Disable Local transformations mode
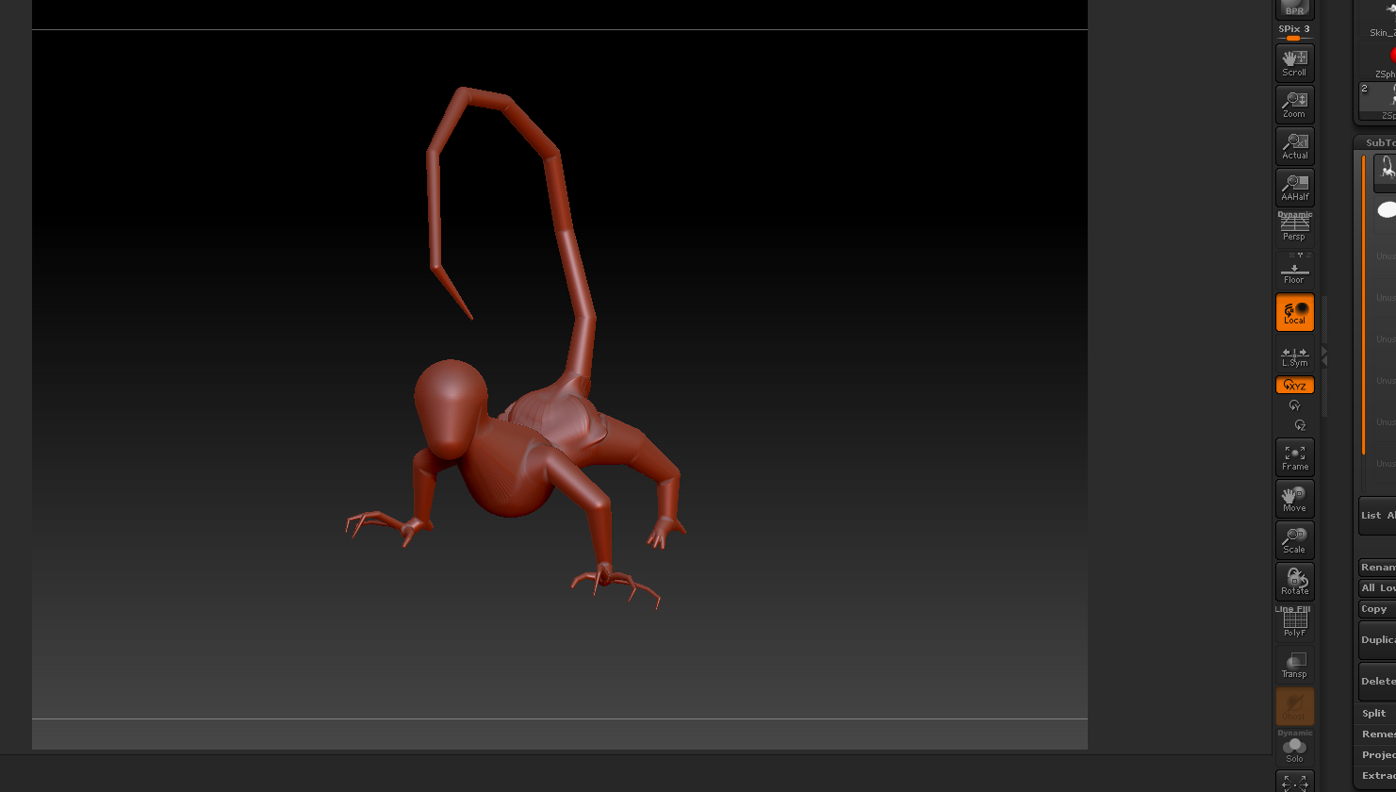Viewport: 1396px width, 792px height. (1294, 312)
